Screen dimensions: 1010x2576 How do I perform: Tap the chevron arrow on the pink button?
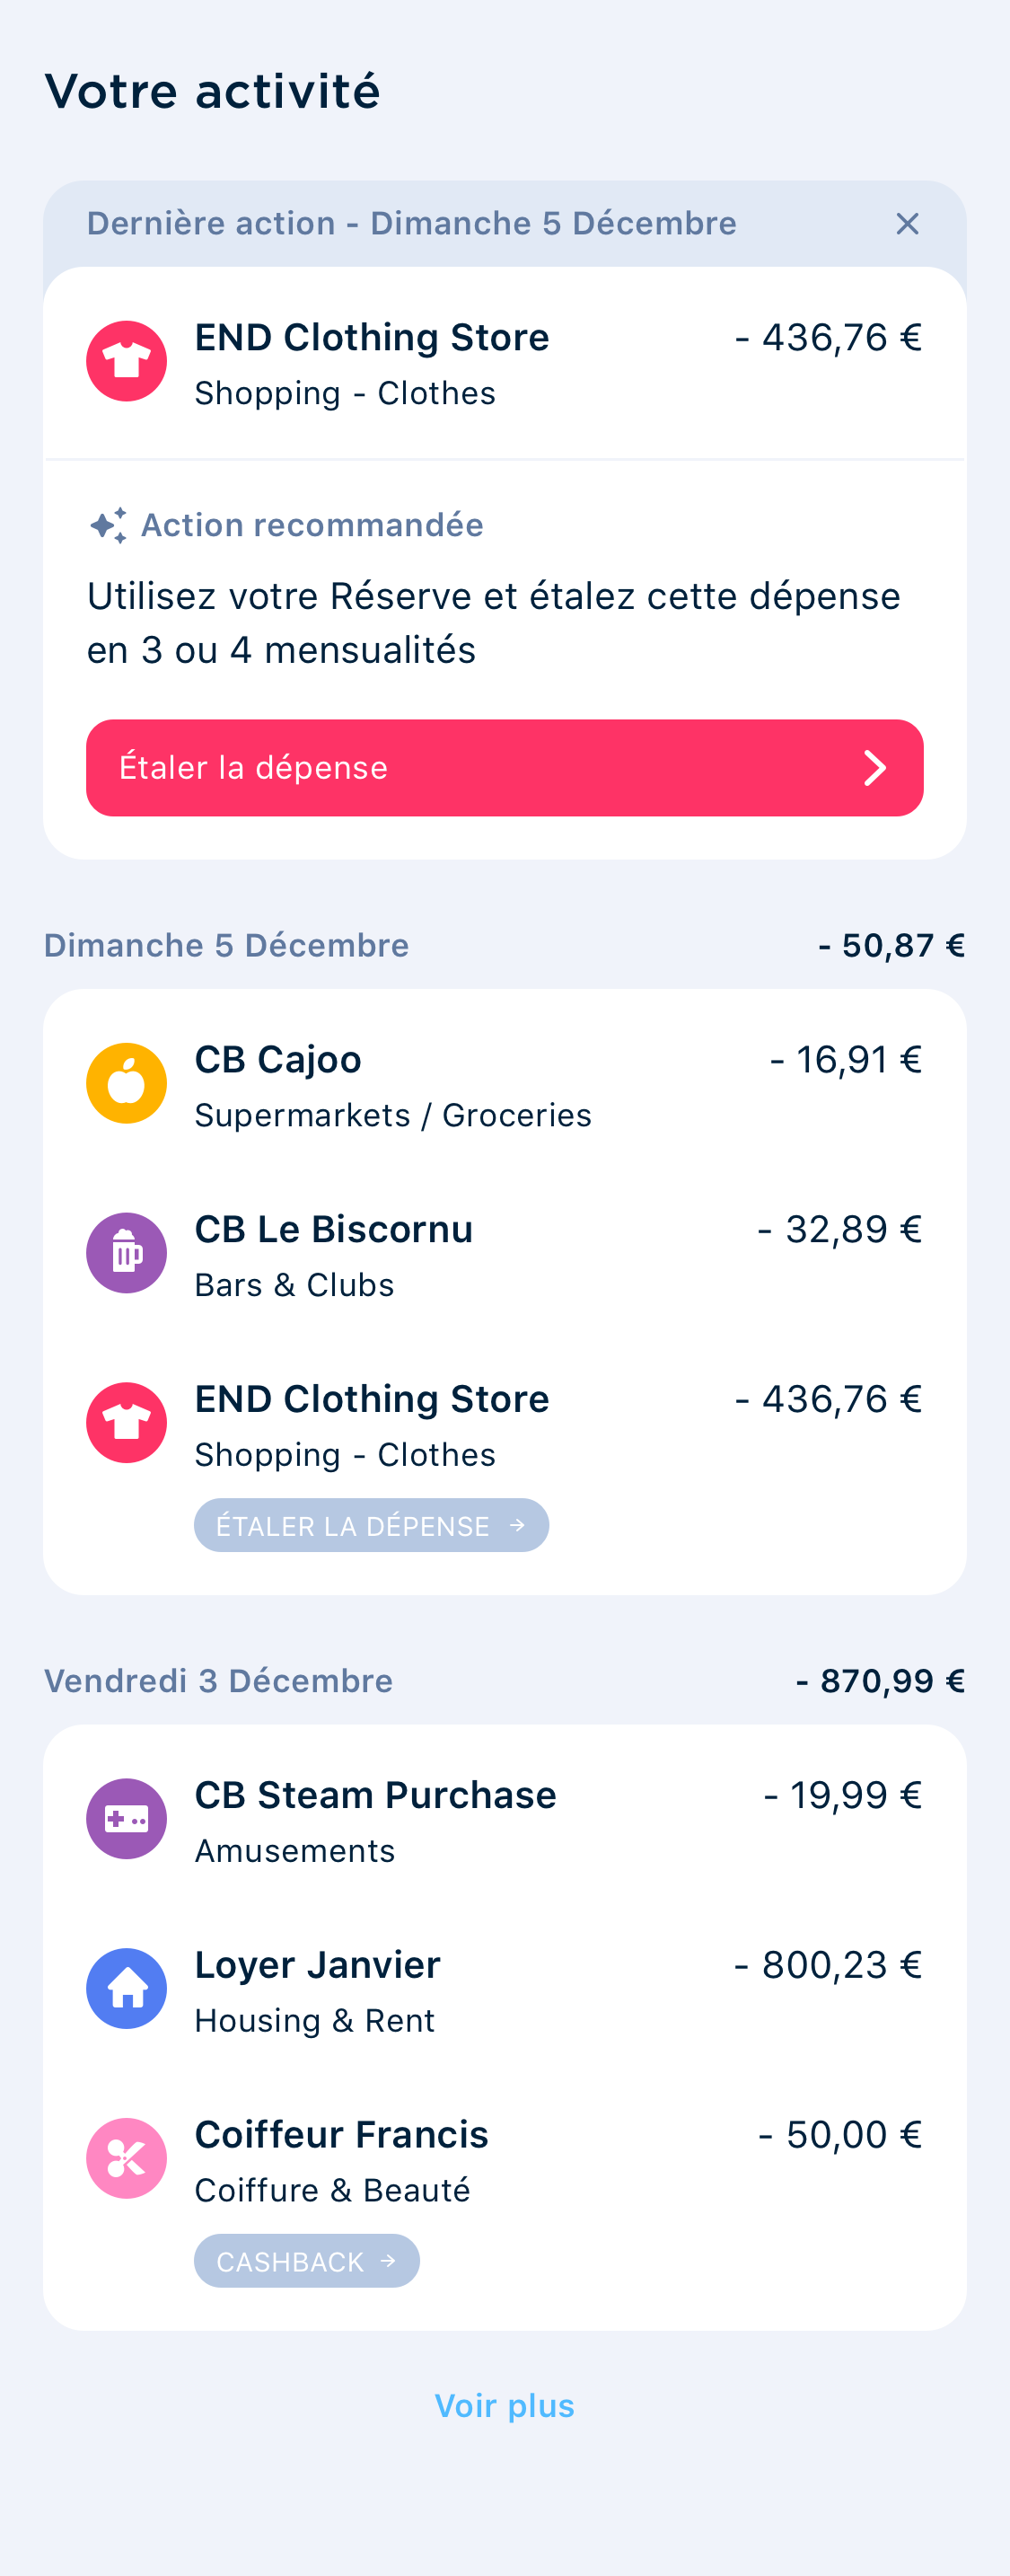[x=875, y=768]
